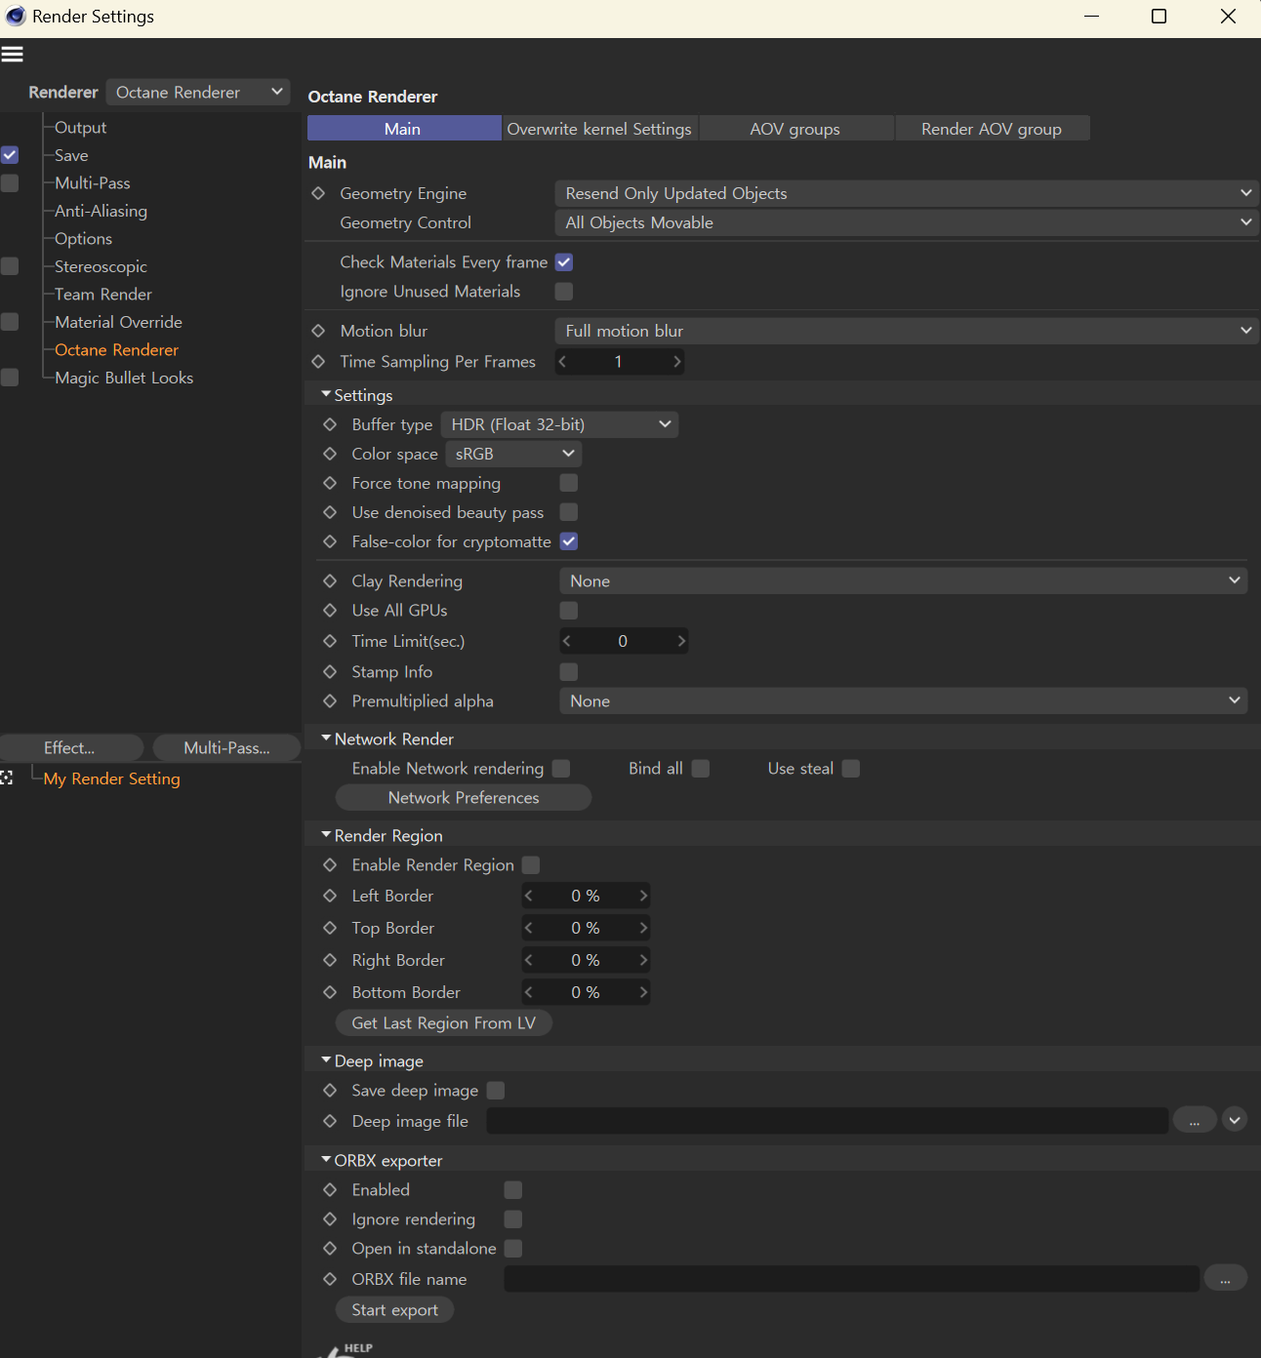
Task: Select Anti-Aliasing in the settings tree
Action: [101, 211]
